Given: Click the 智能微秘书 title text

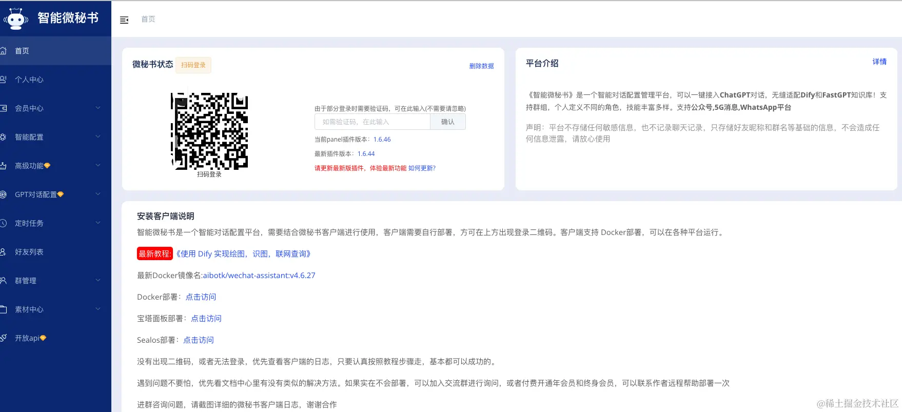Looking at the screenshot, I should tap(68, 18).
